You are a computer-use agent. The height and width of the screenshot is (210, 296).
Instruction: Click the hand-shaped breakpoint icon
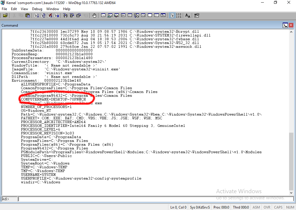(x=94, y=15)
